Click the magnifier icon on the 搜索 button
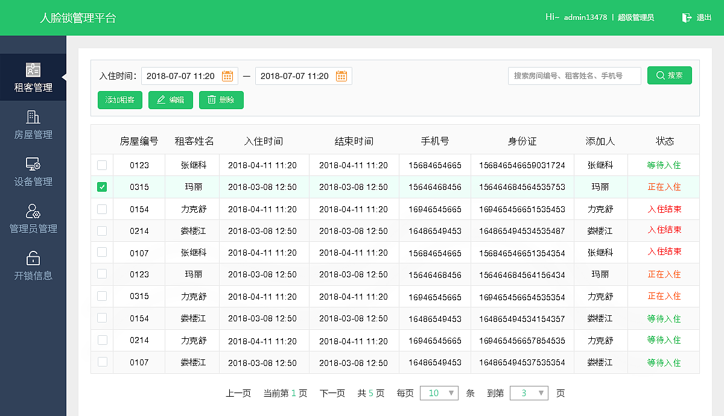This screenshot has height=416, width=724. [659, 75]
